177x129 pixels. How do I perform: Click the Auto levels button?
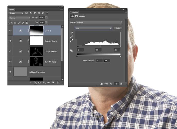(x=118, y=28)
